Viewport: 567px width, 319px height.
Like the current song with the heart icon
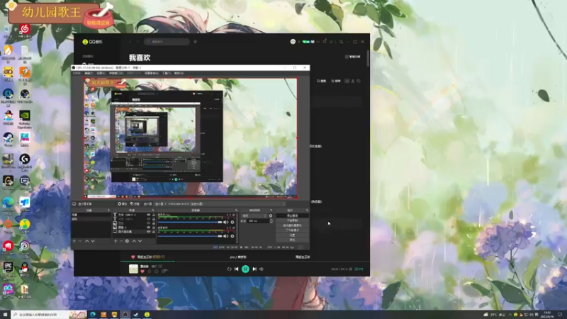(142, 272)
